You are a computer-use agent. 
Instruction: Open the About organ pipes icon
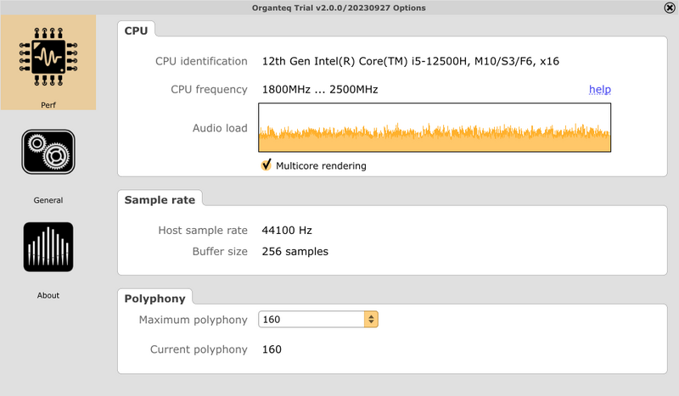coord(48,247)
